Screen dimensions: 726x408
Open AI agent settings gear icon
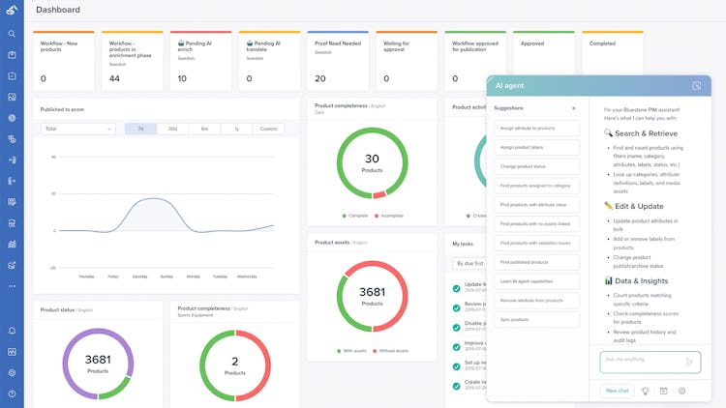pyautogui.click(x=682, y=391)
